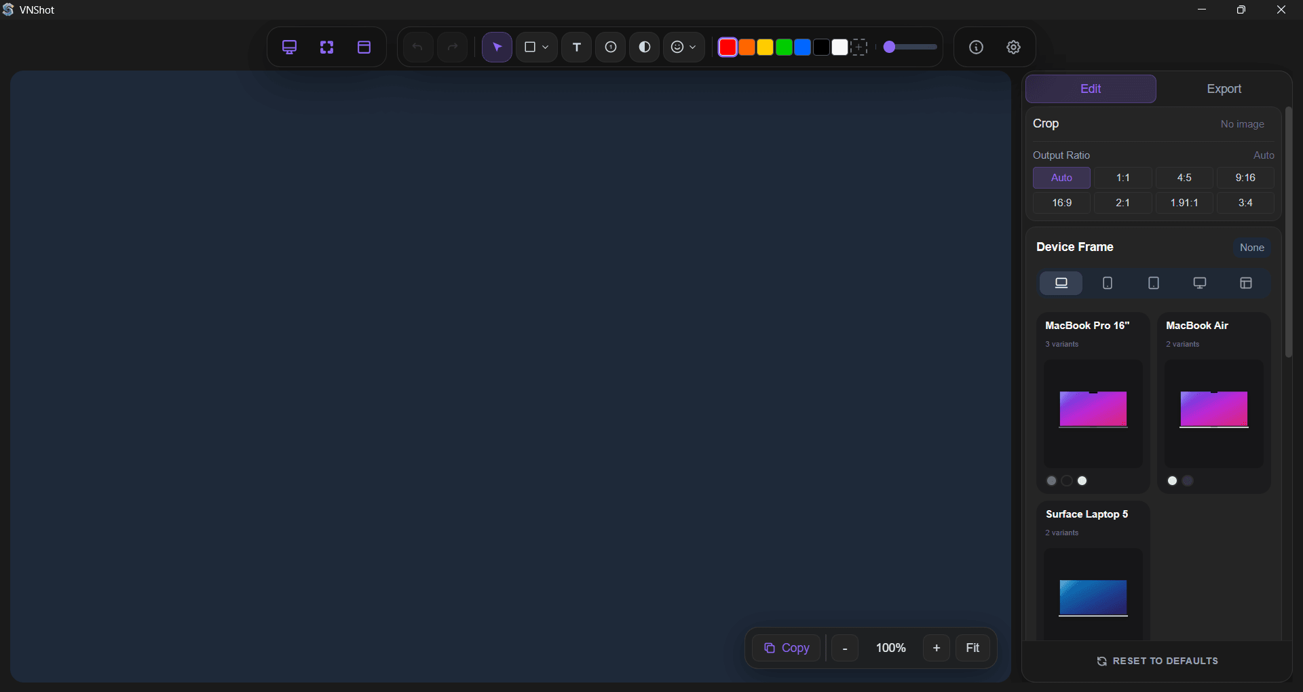Switch to the Export tab
1303x692 pixels.
[1224, 88]
